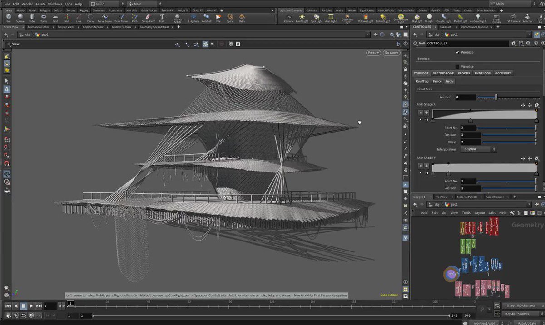Select the Sphere tool on the Create shelf
545x325 pixels.
tap(20, 18)
